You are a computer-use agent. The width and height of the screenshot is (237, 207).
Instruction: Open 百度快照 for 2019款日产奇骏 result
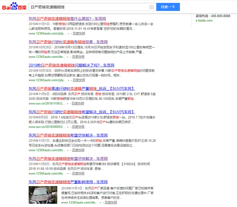pos(79,80)
